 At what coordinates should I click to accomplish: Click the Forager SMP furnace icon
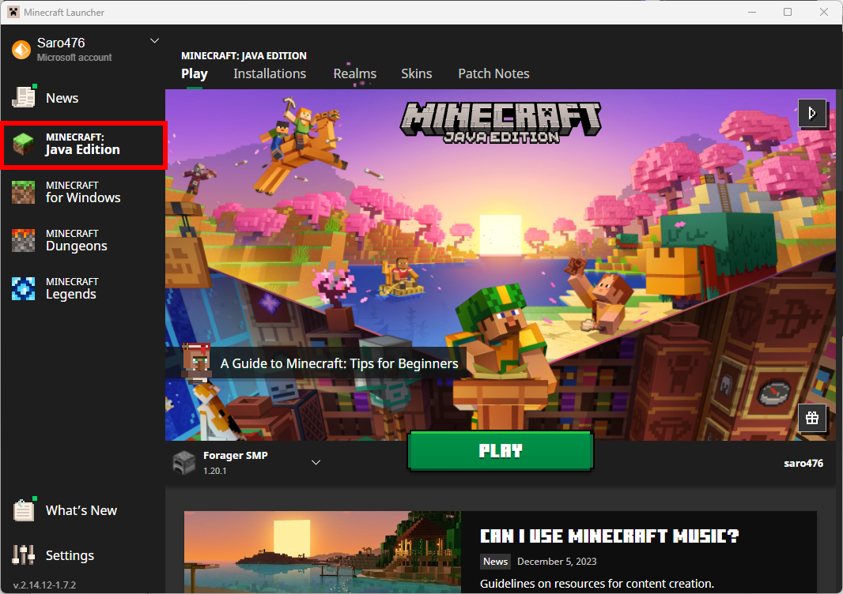pyautogui.click(x=184, y=462)
